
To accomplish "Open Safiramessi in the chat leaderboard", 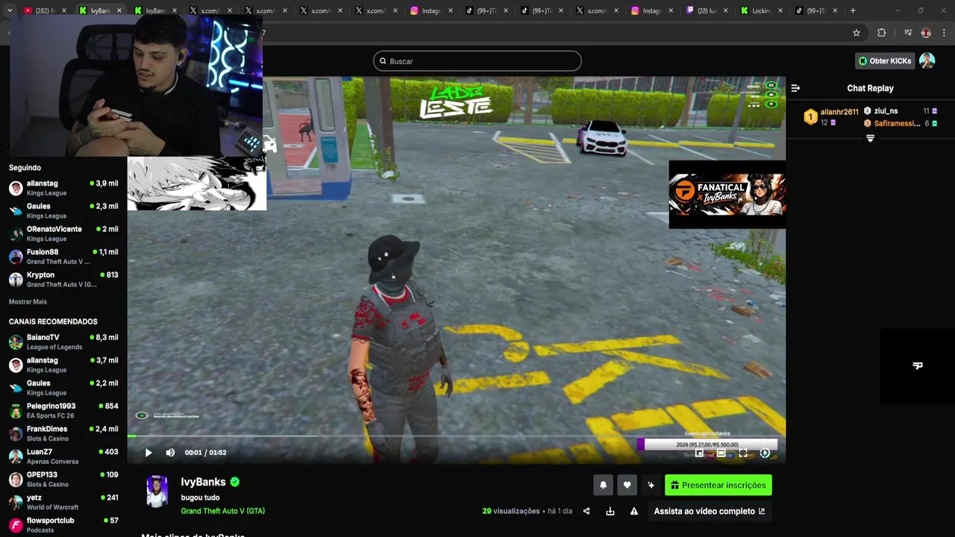I will point(898,123).
